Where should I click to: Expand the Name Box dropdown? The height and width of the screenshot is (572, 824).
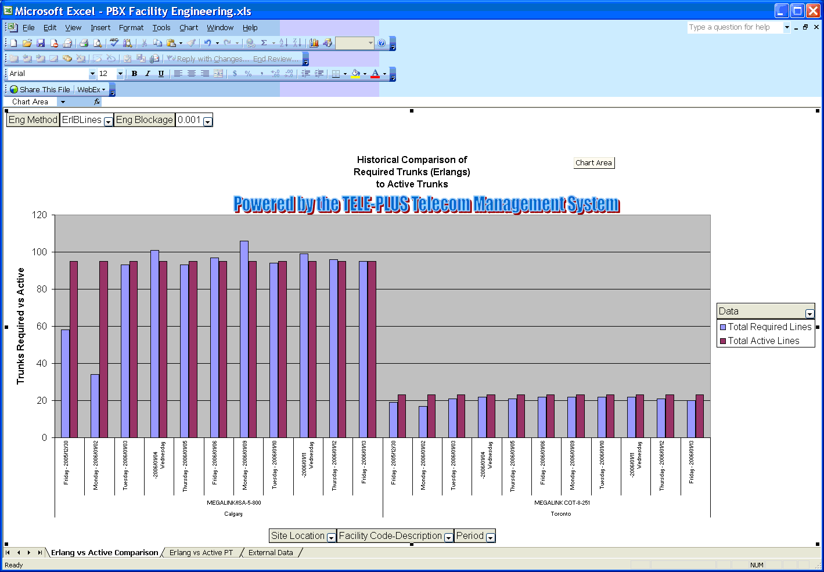63,102
